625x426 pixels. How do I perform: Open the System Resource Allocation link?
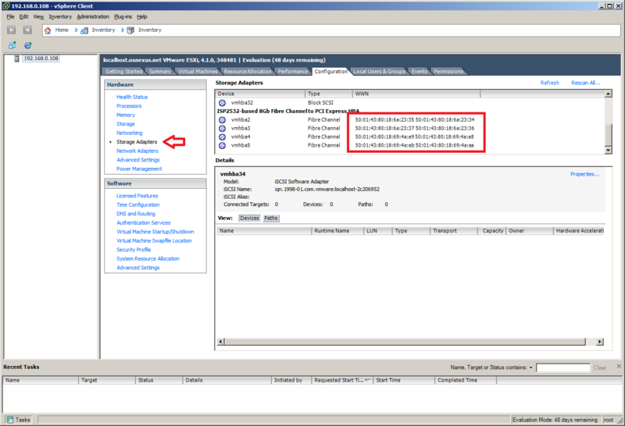pyautogui.click(x=148, y=258)
